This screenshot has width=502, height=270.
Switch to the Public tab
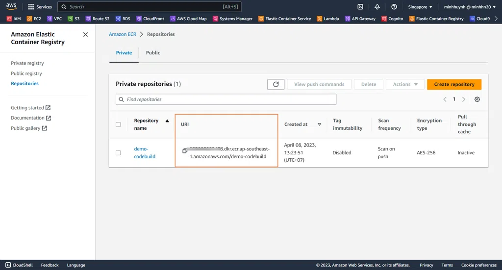tap(153, 53)
